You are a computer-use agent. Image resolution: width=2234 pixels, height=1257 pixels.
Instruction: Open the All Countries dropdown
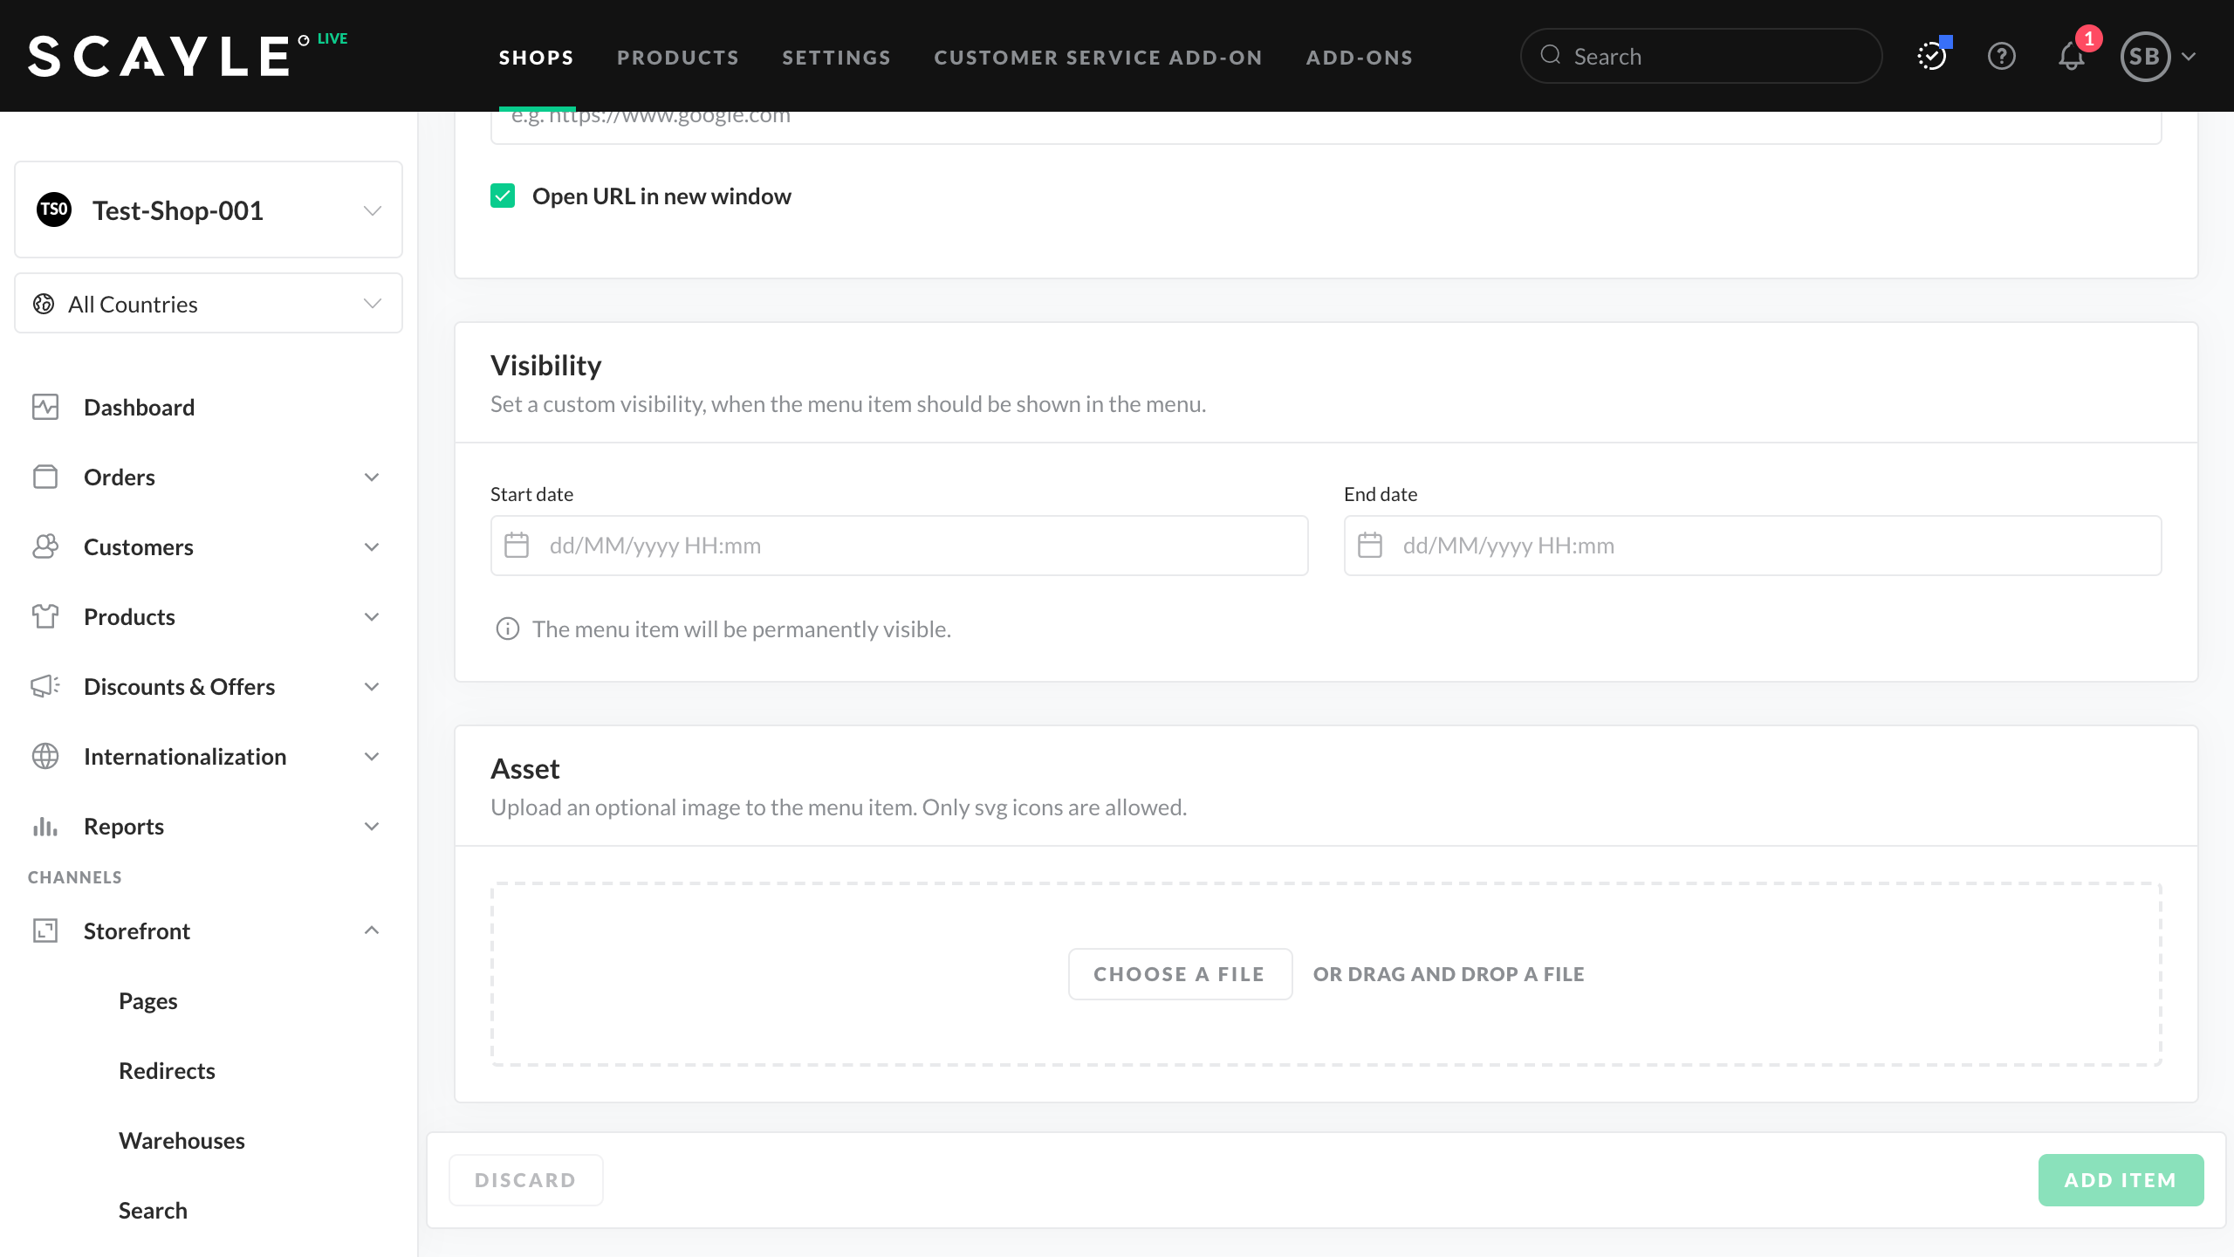[208, 304]
